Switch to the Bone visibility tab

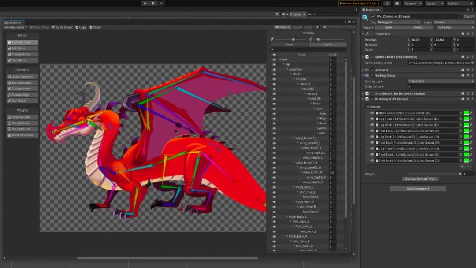tap(289, 45)
